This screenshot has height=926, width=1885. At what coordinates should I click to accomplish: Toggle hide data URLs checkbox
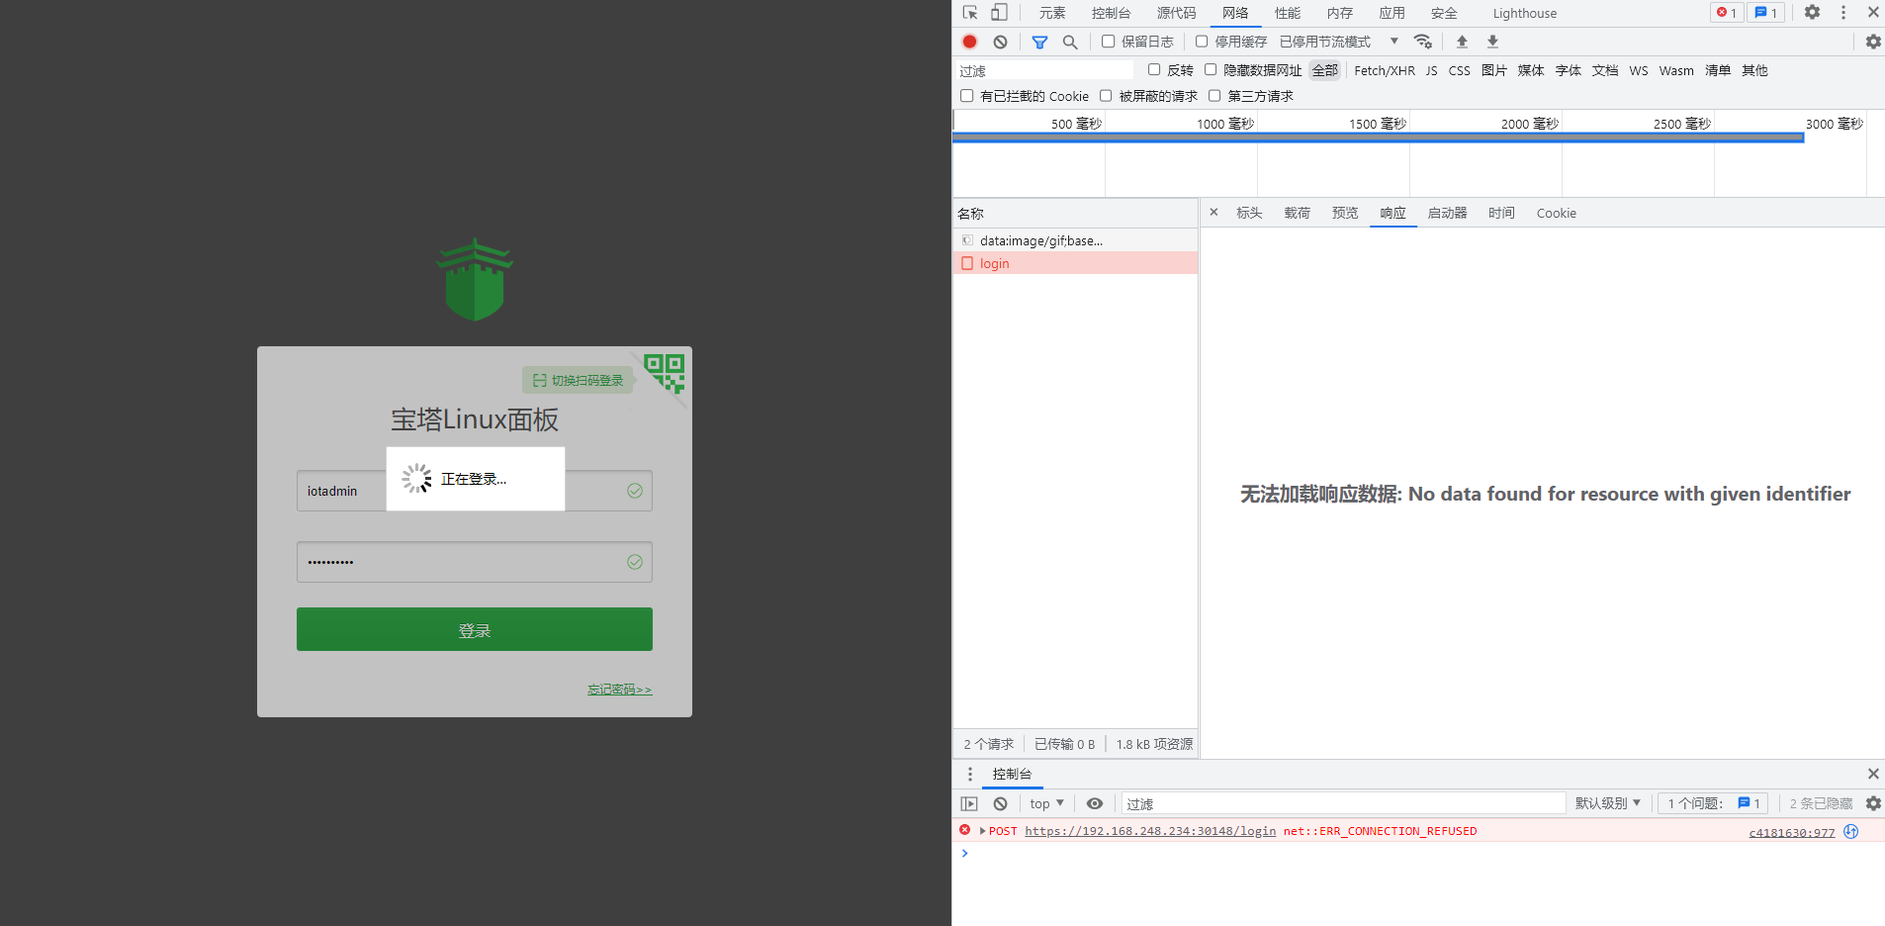tap(1211, 69)
